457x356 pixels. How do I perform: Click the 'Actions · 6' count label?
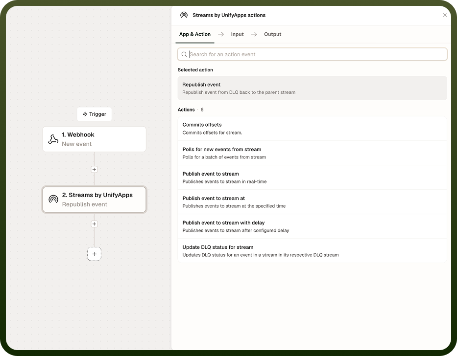tap(191, 110)
